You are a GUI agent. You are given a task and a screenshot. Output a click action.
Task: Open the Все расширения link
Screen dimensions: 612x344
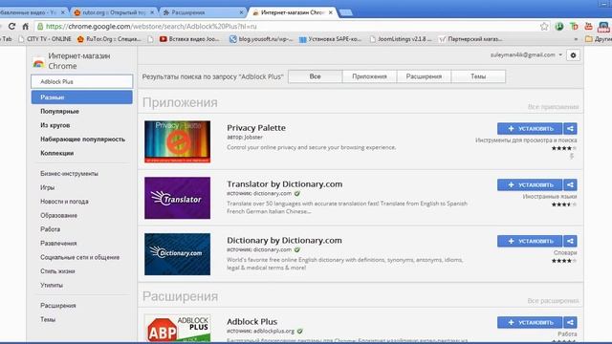(553, 301)
